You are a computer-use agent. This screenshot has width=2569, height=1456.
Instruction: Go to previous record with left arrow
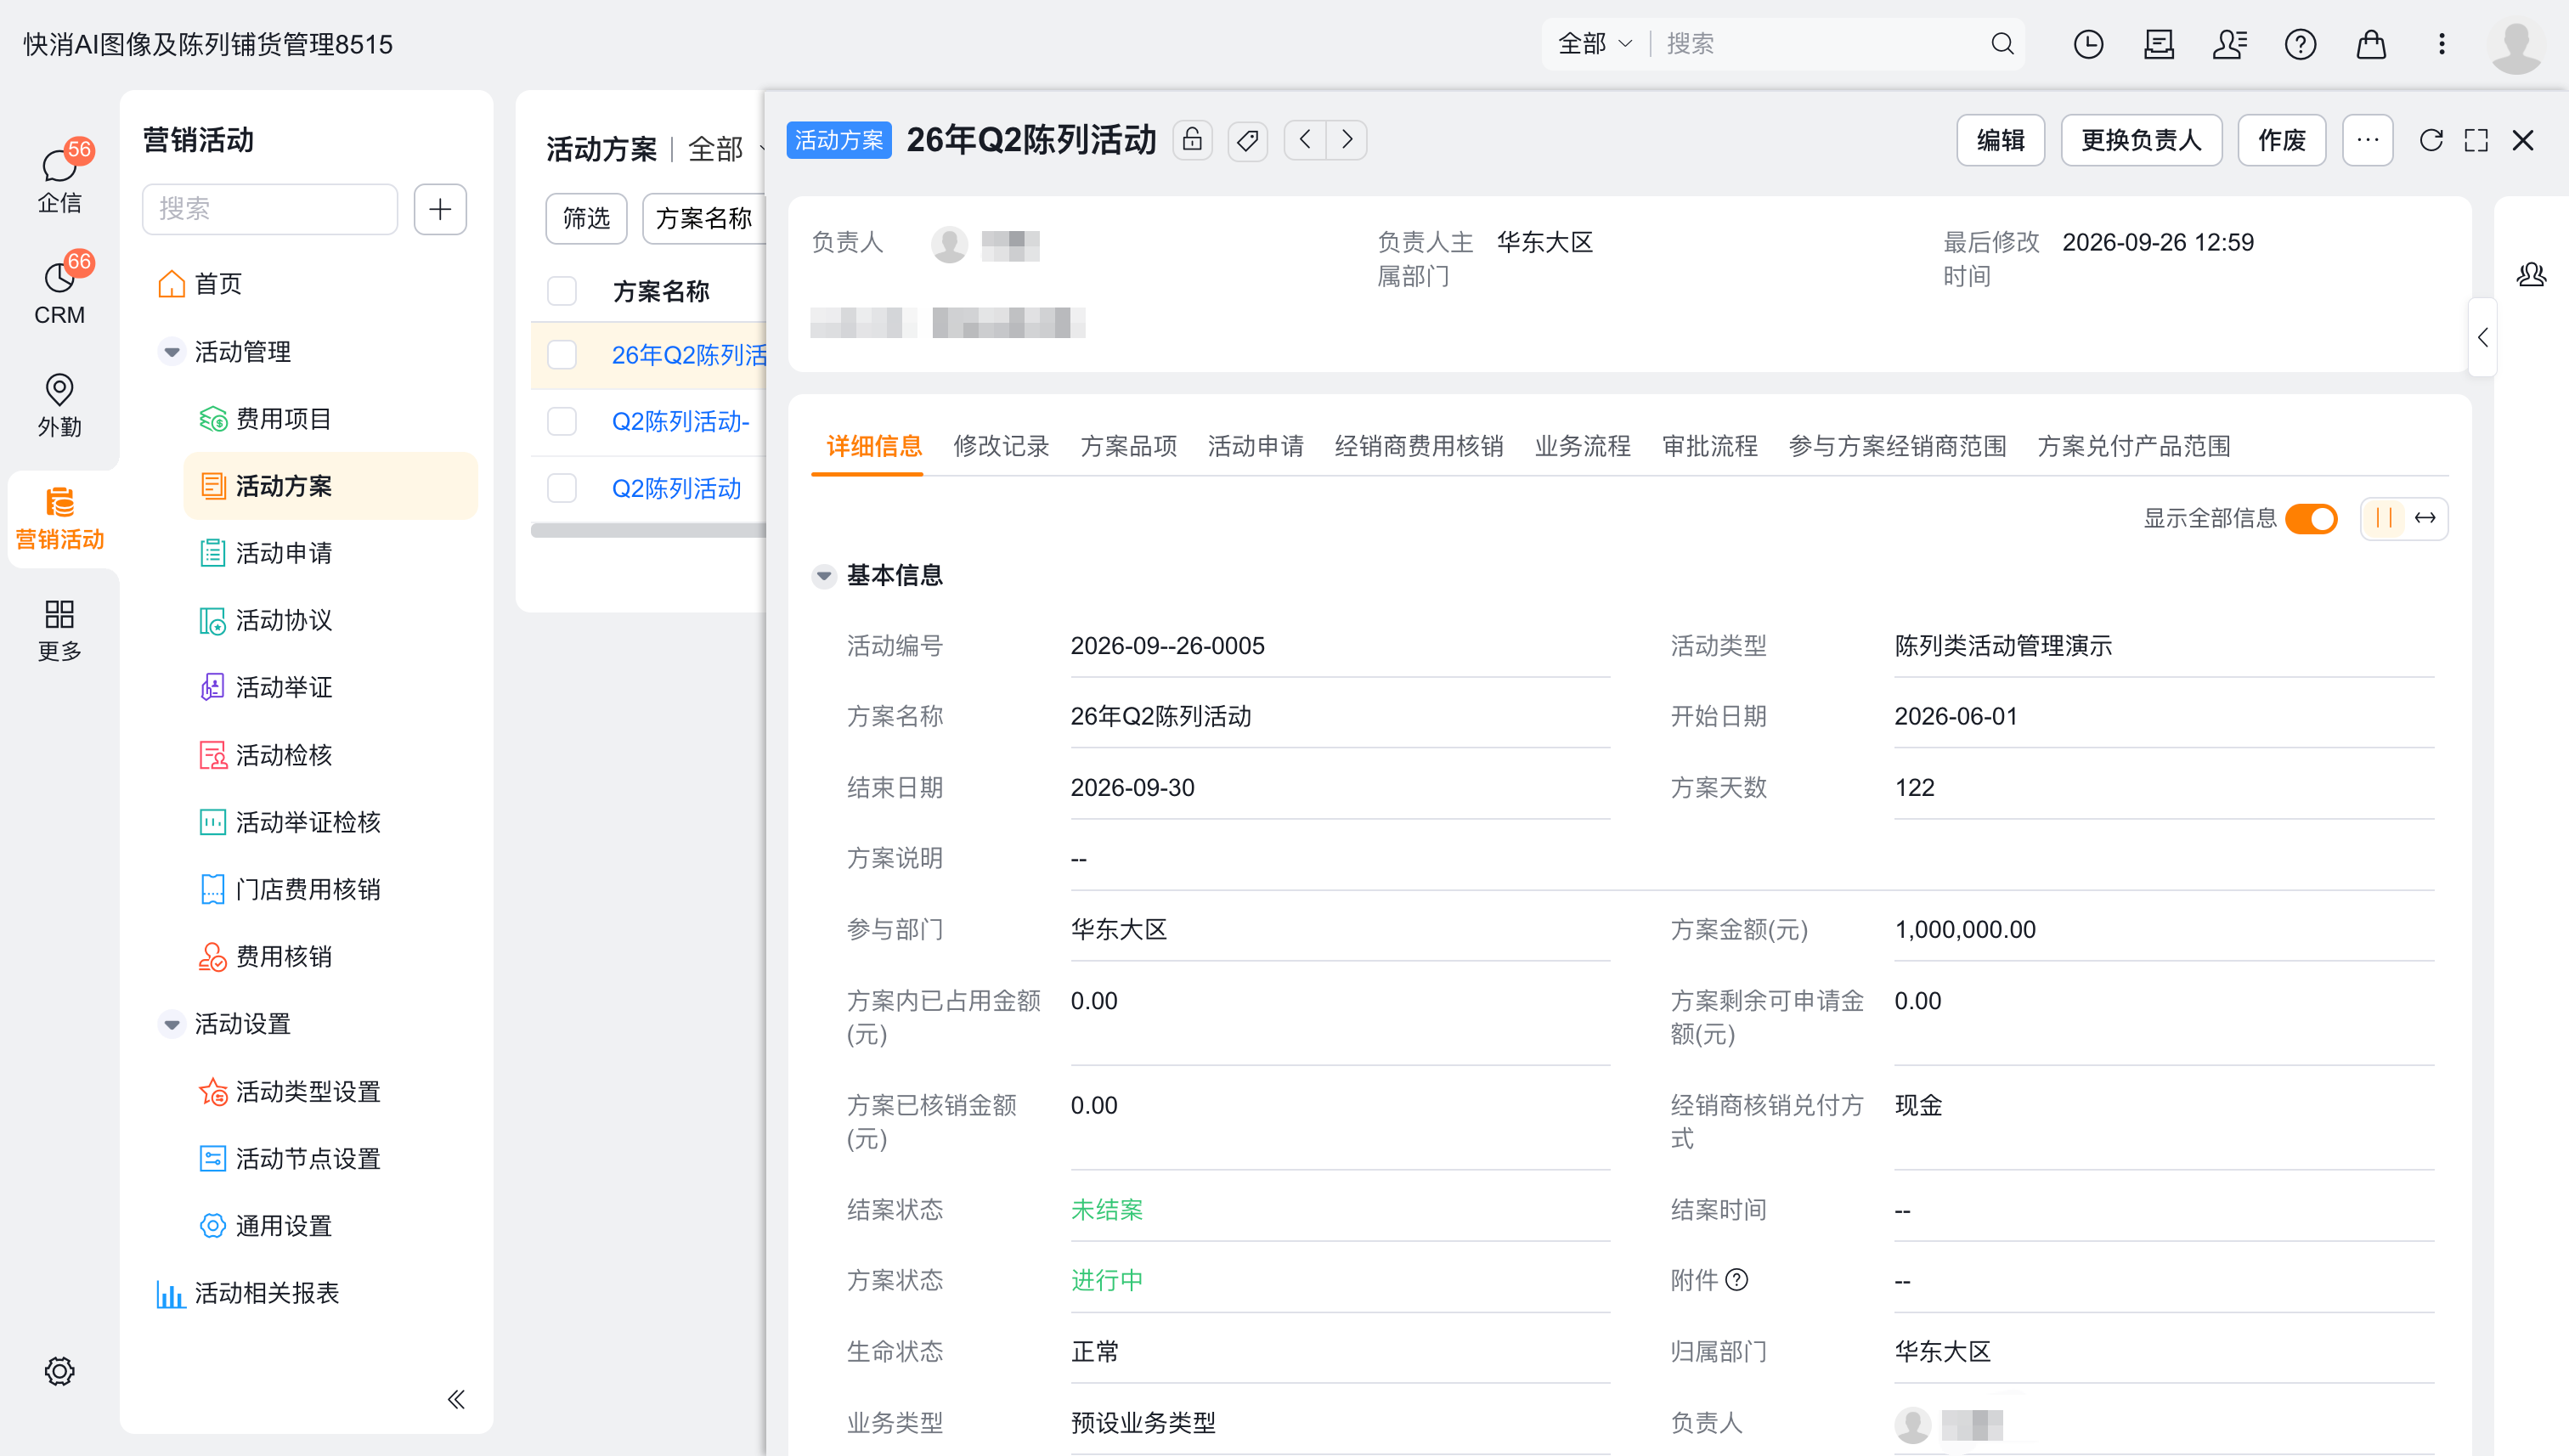click(1305, 140)
